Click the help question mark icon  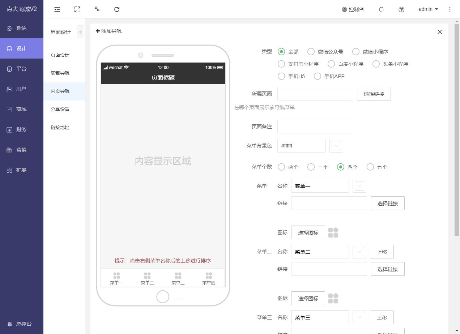click(401, 9)
